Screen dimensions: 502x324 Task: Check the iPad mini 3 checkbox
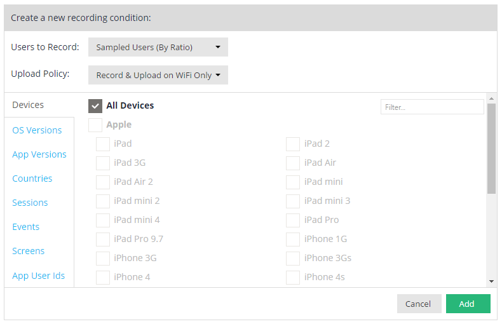coord(293,201)
